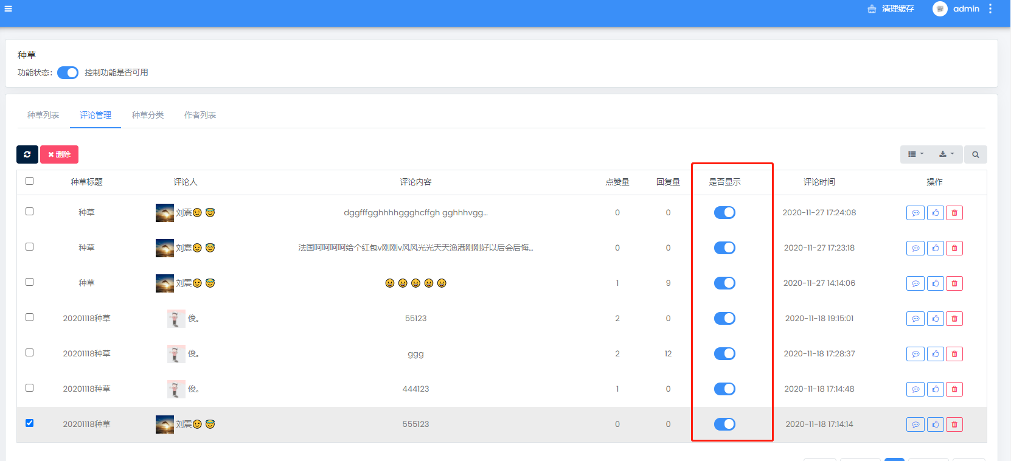Click the 清理缓存 clear cache icon
Viewport: 1011px width, 461px height.
(x=872, y=9)
